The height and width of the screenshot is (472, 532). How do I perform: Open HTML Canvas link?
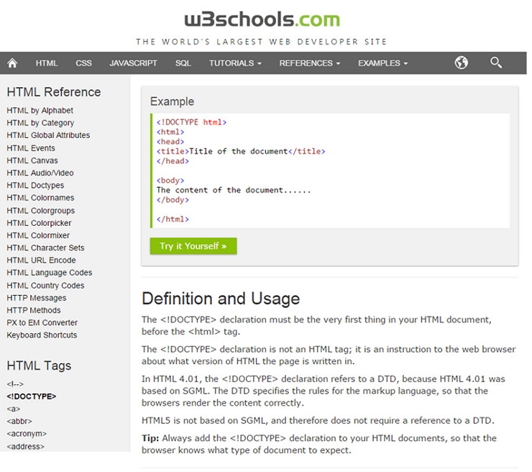pos(32,160)
